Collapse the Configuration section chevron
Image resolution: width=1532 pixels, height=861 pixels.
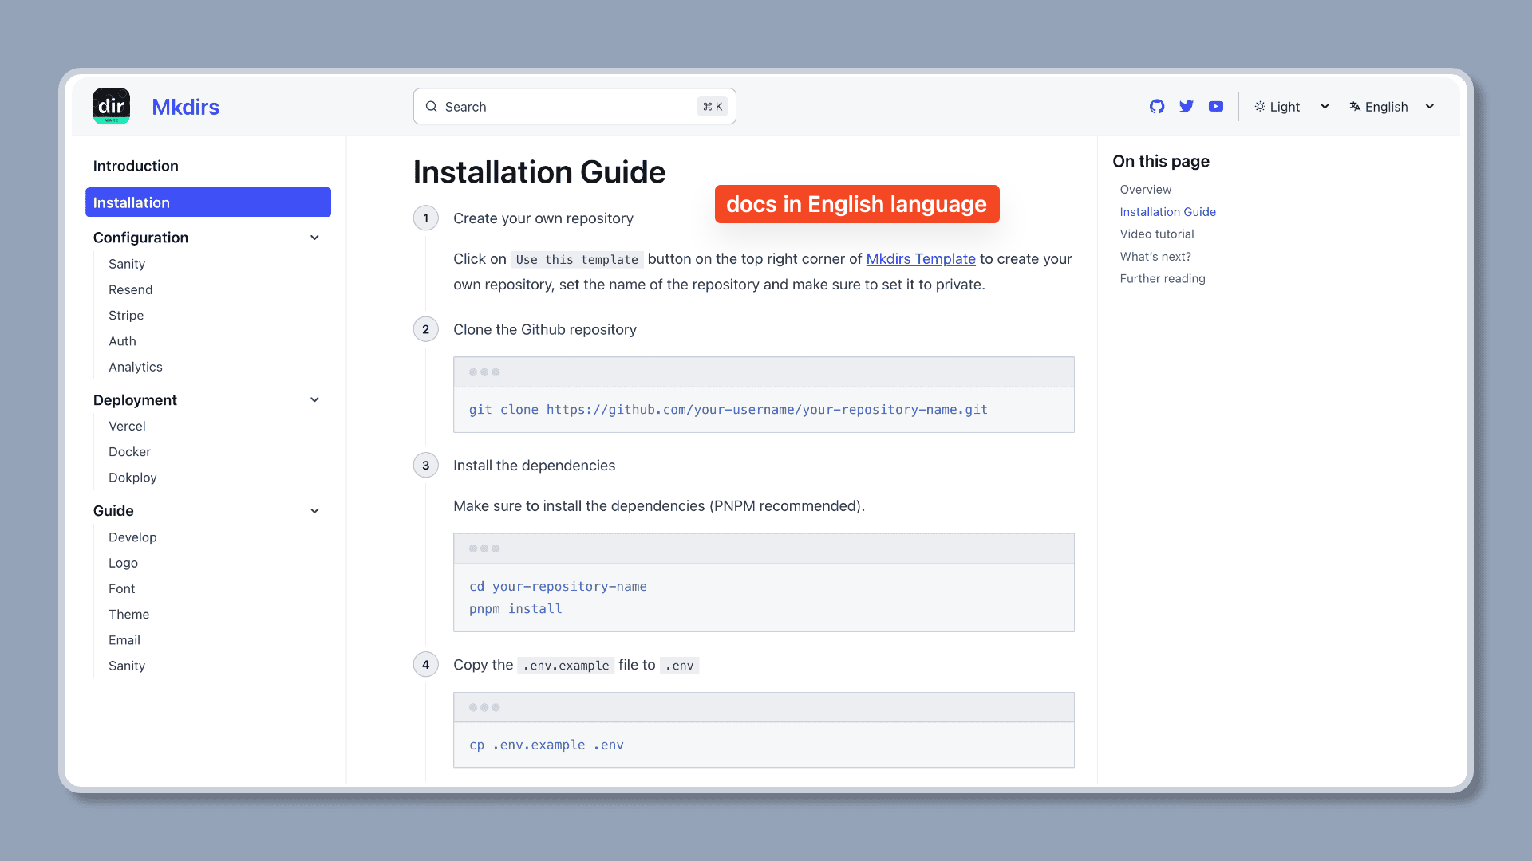click(314, 238)
